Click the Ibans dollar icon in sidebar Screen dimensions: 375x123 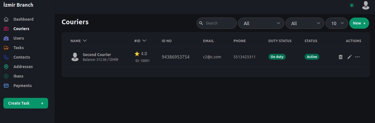point(6,76)
